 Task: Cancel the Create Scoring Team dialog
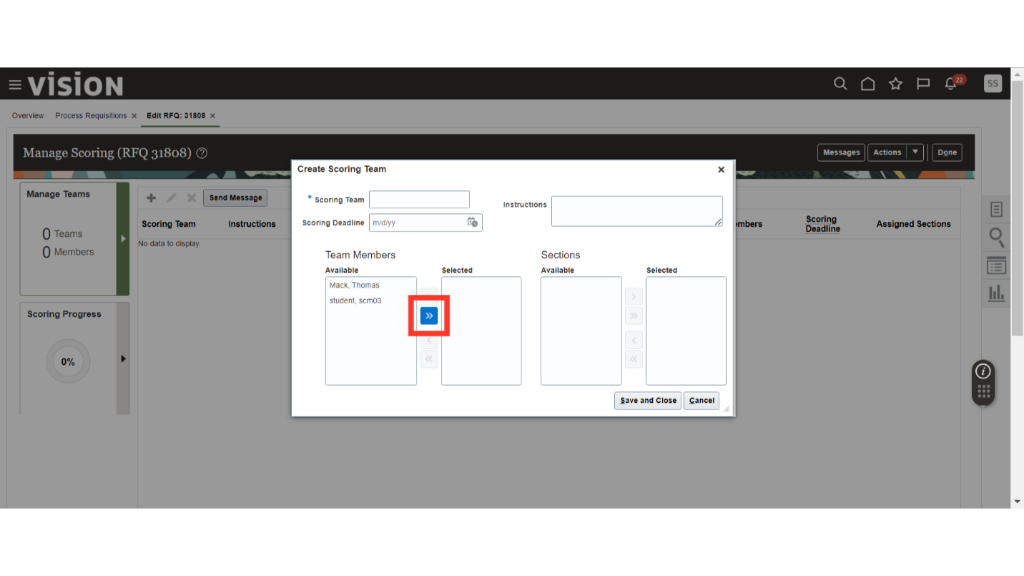click(701, 401)
